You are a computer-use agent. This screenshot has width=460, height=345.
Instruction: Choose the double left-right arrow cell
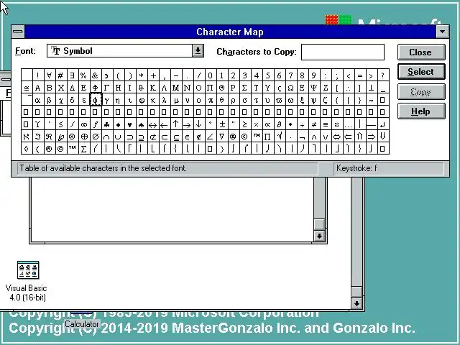point(336,137)
